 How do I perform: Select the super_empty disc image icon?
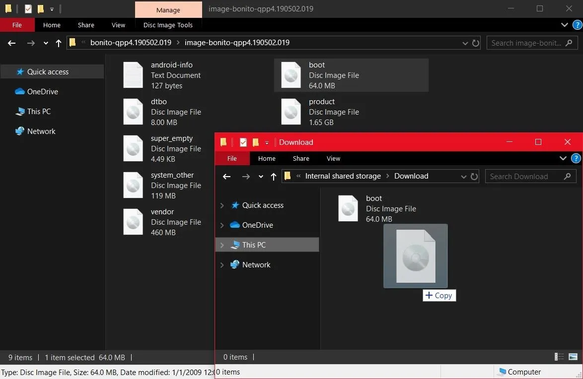coord(133,149)
